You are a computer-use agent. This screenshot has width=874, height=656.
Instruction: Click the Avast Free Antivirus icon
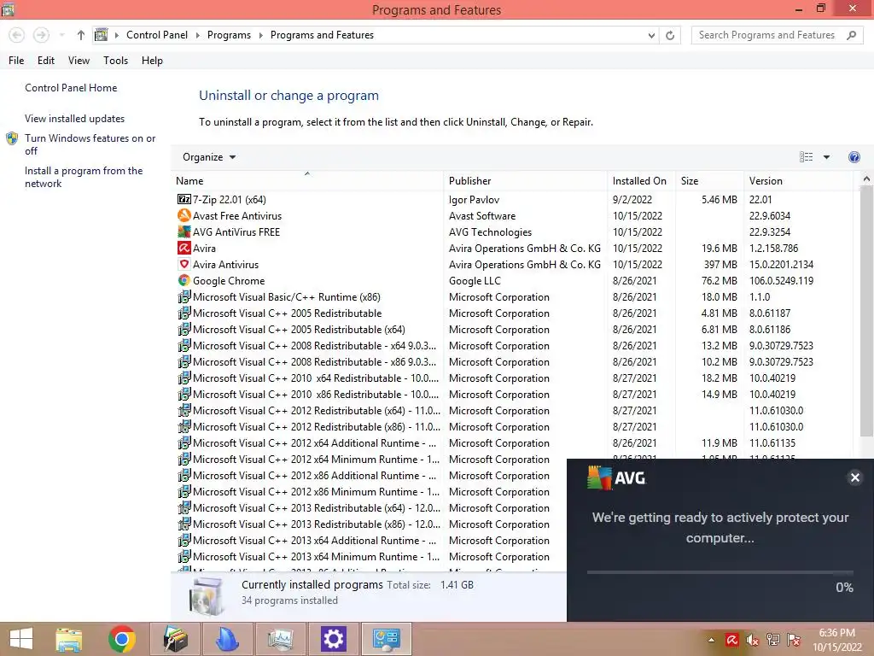[x=184, y=215]
